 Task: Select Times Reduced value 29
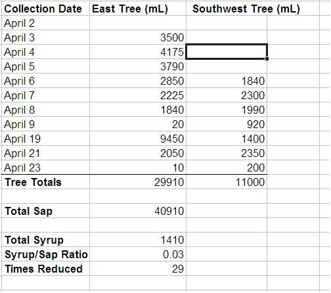coord(138,269)
